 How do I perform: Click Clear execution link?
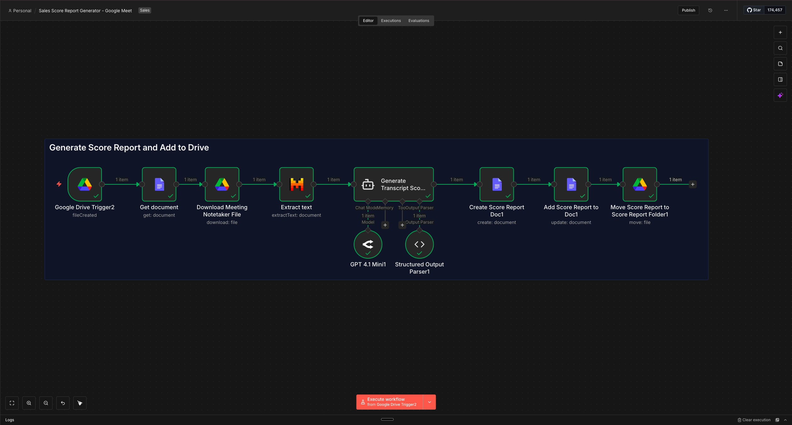[754, 420]
